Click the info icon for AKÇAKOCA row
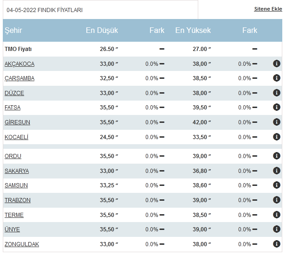Image resolution: width=286 pixels, height=261 pixels. tap(277, 64)
